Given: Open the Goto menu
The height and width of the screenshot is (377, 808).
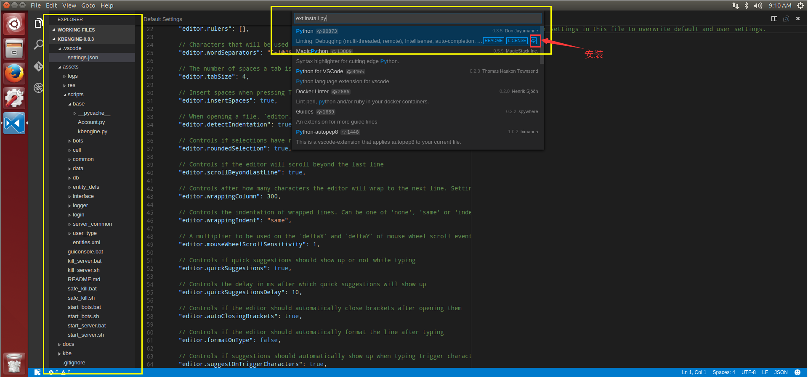Looking at the screenshot, I should (88, 5).
